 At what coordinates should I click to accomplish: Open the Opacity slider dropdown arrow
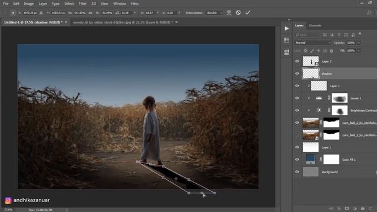coord(359,43)
